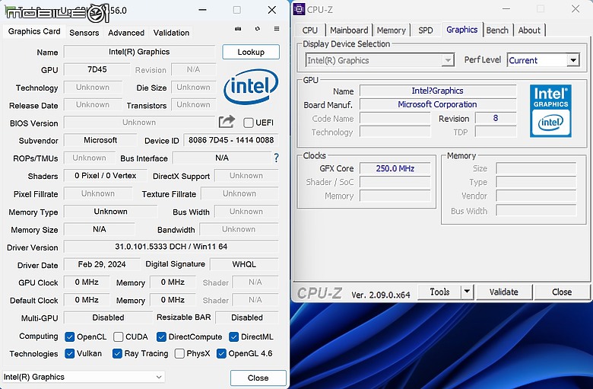Toggle the Vulkan checkbox
Viewport: 593px width, 389px height.
pos(70,353)
